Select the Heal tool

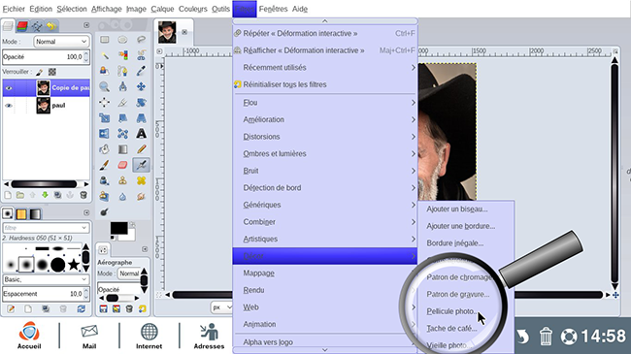tap(141, 180)
